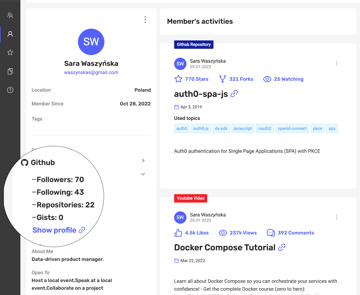Click the Github Repository label badge
This screenshot has height=295, width=360.
tap(193, 44)
